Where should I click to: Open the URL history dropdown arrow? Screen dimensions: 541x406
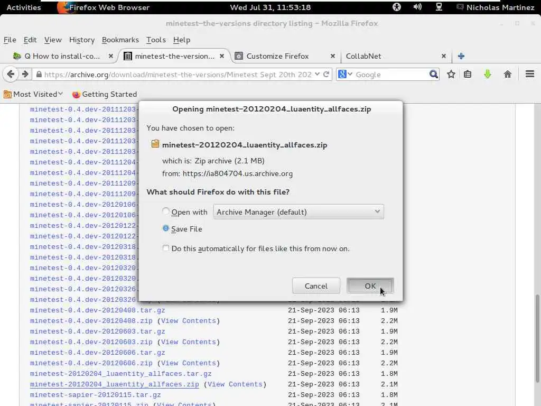[317, 74]
